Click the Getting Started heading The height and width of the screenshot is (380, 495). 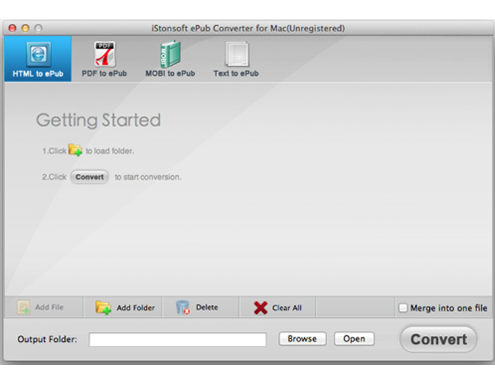pos(98,121)
